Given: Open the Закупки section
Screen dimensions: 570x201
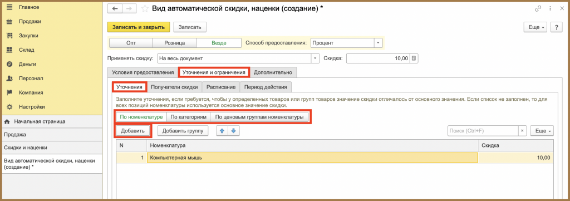Looking at the screenshot, I should click(x=29, y=36).
